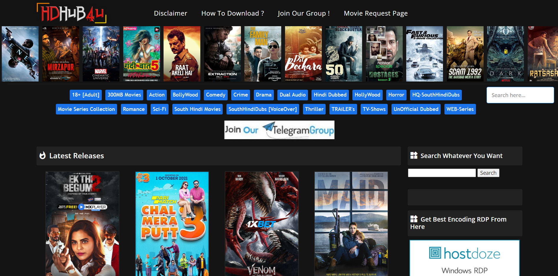Click the icon beside Search Whatever You Want
The image size is (558, 276).
[414, 155]
